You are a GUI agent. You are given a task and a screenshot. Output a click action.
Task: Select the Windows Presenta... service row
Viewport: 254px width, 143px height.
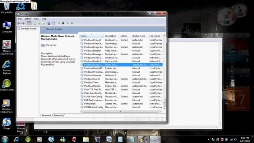pyautogui.click(x=121, y=72)
